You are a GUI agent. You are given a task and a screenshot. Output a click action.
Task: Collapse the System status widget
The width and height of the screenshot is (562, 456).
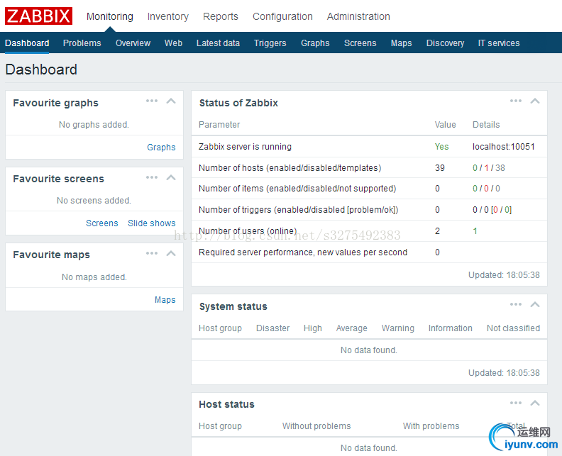click(x=535, y=304)
